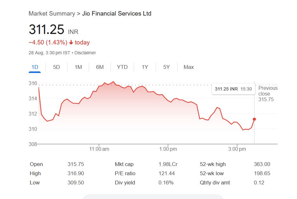Viewport: 297px width, 199px height.
Task: Select the Max range tab
Action: click(x=189, y=67)
